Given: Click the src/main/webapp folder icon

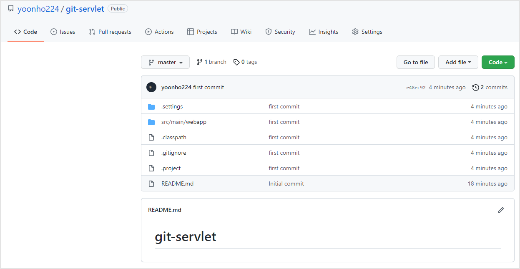Looking at the screenshot, I should tap(151, 122).
